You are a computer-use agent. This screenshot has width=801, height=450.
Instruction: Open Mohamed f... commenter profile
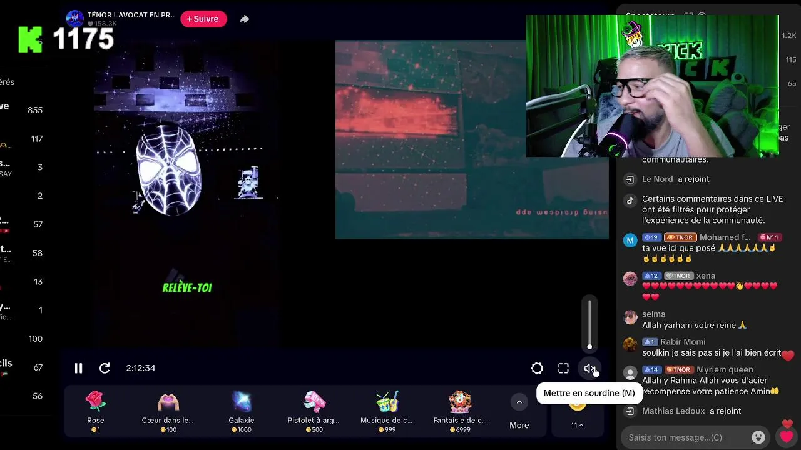pos(725,237)
